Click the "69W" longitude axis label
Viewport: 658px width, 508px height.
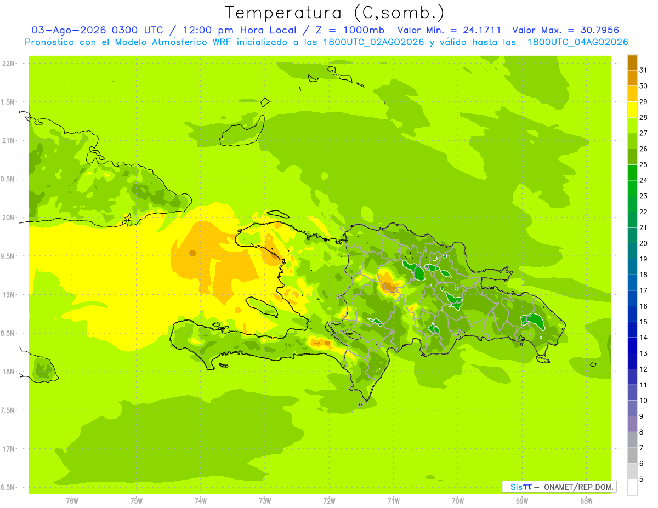coord(522,501)
